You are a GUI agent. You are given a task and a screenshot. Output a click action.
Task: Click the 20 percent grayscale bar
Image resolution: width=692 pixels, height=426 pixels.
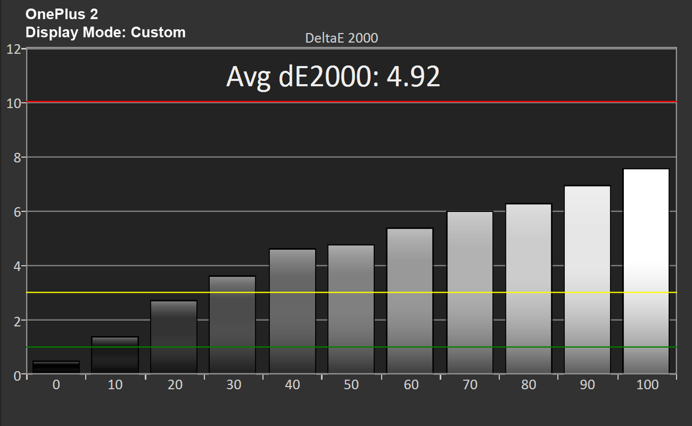[x=174, y=337]
